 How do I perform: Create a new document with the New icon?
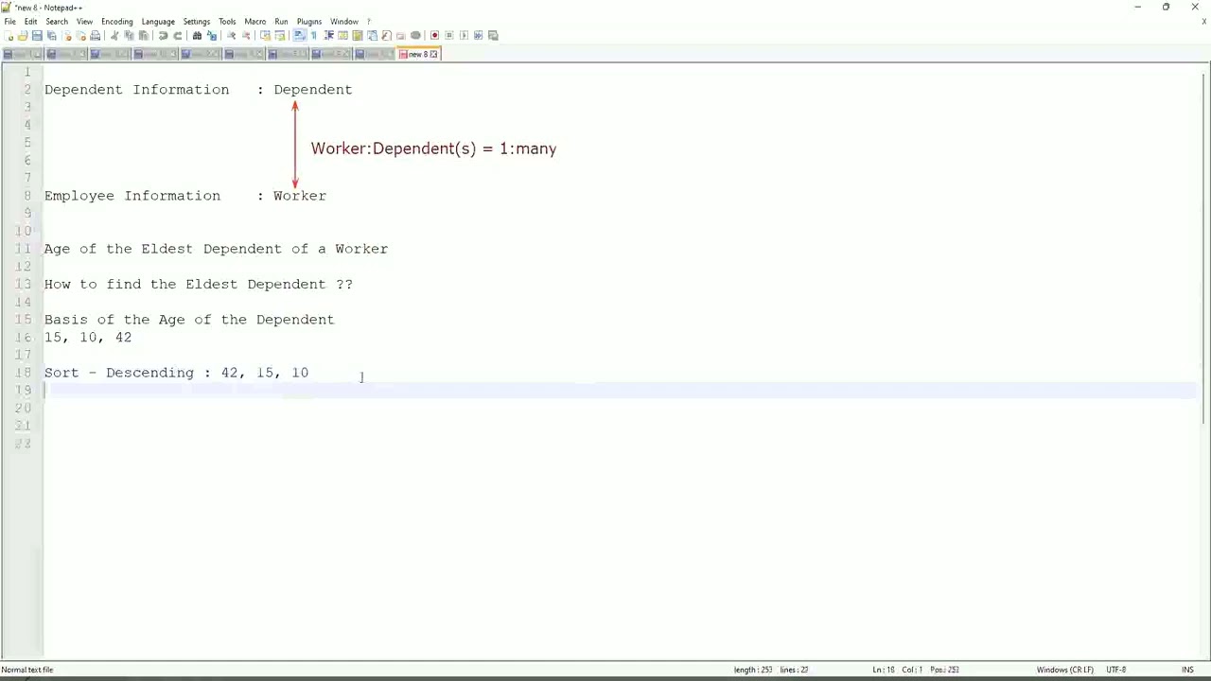pyautogui.click(x=9, y=35)
